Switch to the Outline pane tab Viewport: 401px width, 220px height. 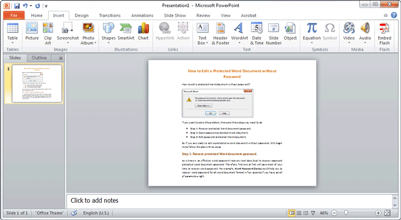[39, 58]
